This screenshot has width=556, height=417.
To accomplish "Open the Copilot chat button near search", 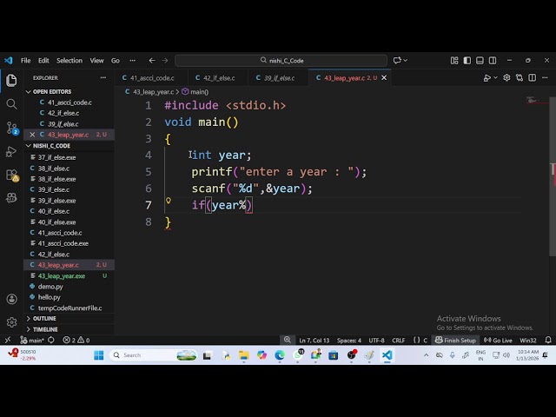I will (x=397, y=61).
